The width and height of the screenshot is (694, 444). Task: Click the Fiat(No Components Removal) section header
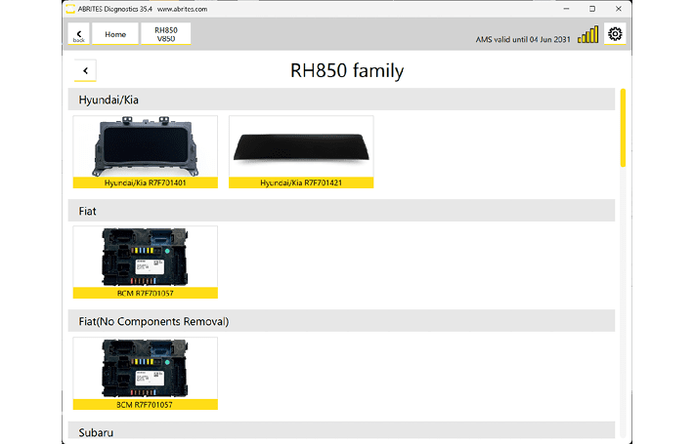pyautogui.click(x=341, y=321)
